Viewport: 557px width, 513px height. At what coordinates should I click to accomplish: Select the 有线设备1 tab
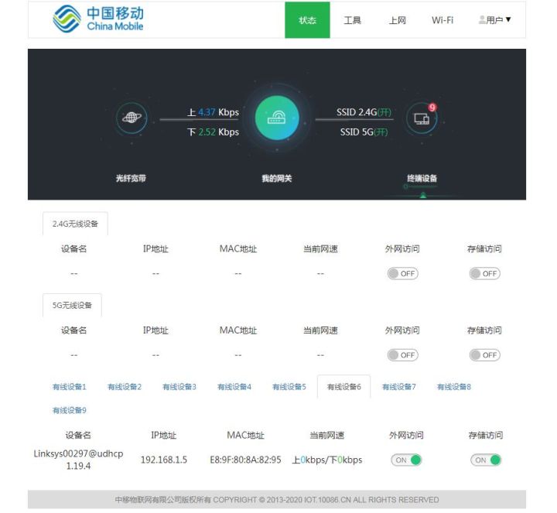pos(70,387)
